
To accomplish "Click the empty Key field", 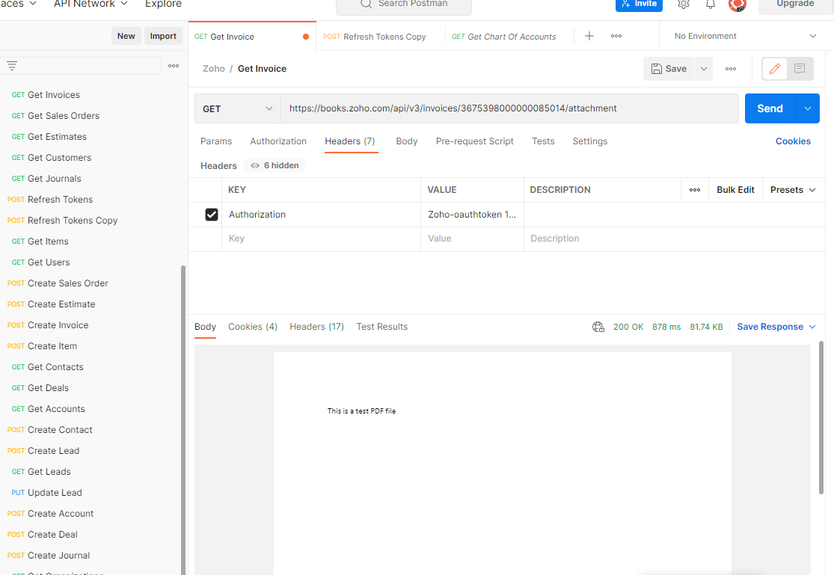I will point(322,239).
